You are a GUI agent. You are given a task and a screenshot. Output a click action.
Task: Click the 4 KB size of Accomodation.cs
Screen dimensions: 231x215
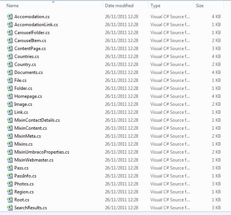(216, 17)
